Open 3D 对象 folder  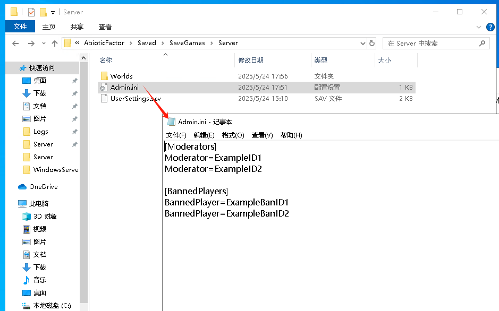point(45,216)
